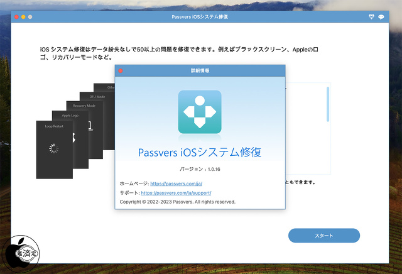
Task: Click the diamond purchase icon in title bar
Action: coord(371,17)
